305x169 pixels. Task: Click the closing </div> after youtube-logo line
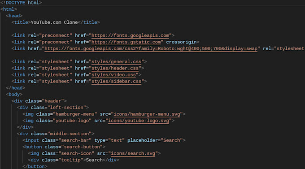pos(25,127)
